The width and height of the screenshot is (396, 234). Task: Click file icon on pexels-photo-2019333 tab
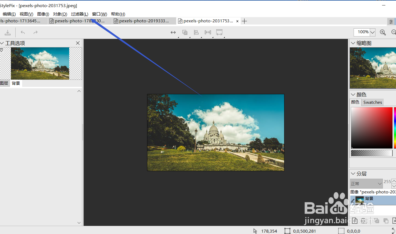(x=116, y=21)
